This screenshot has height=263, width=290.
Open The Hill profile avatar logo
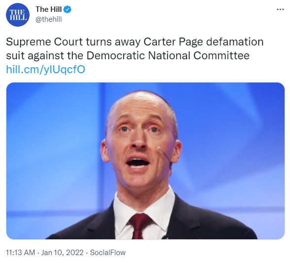coord(18,15)
